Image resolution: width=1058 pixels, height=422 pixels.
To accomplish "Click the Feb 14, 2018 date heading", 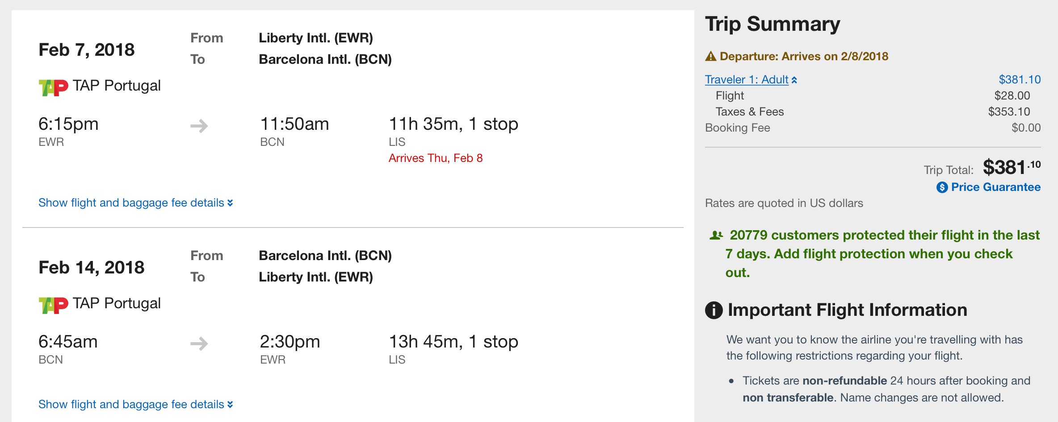I will pyautogui.click(x=92, y=268).
